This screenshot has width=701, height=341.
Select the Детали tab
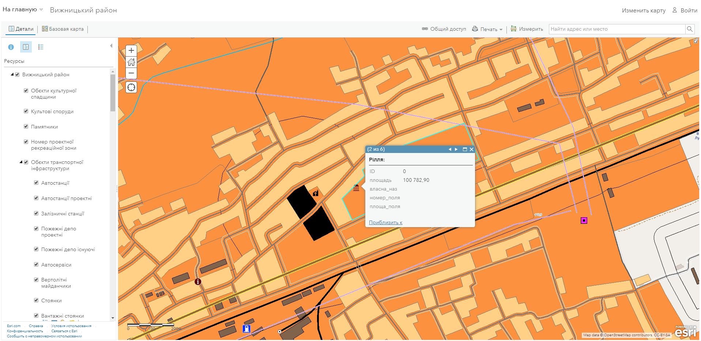(x=20, y=29)
